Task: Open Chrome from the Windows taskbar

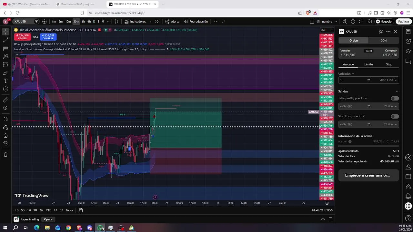Action: pyautogui.click(x=68, y=228)
